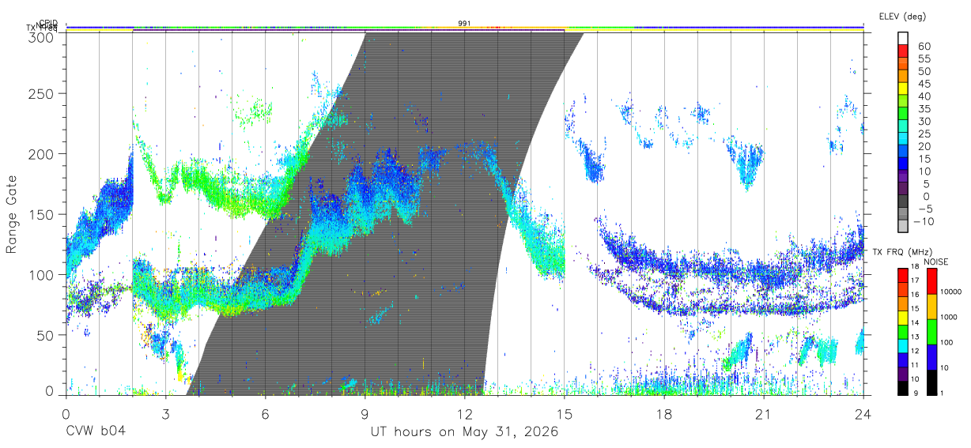Click the 'Range Gate' y-axis label
Viewport: 971px width, 448px height.
tap(13, 214)
